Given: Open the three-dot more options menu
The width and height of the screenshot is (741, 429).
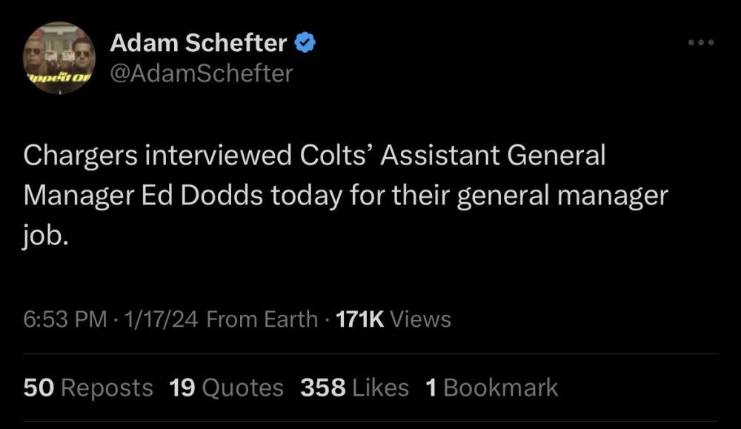Looking at the screenshot, I should [x=700, y=43].
